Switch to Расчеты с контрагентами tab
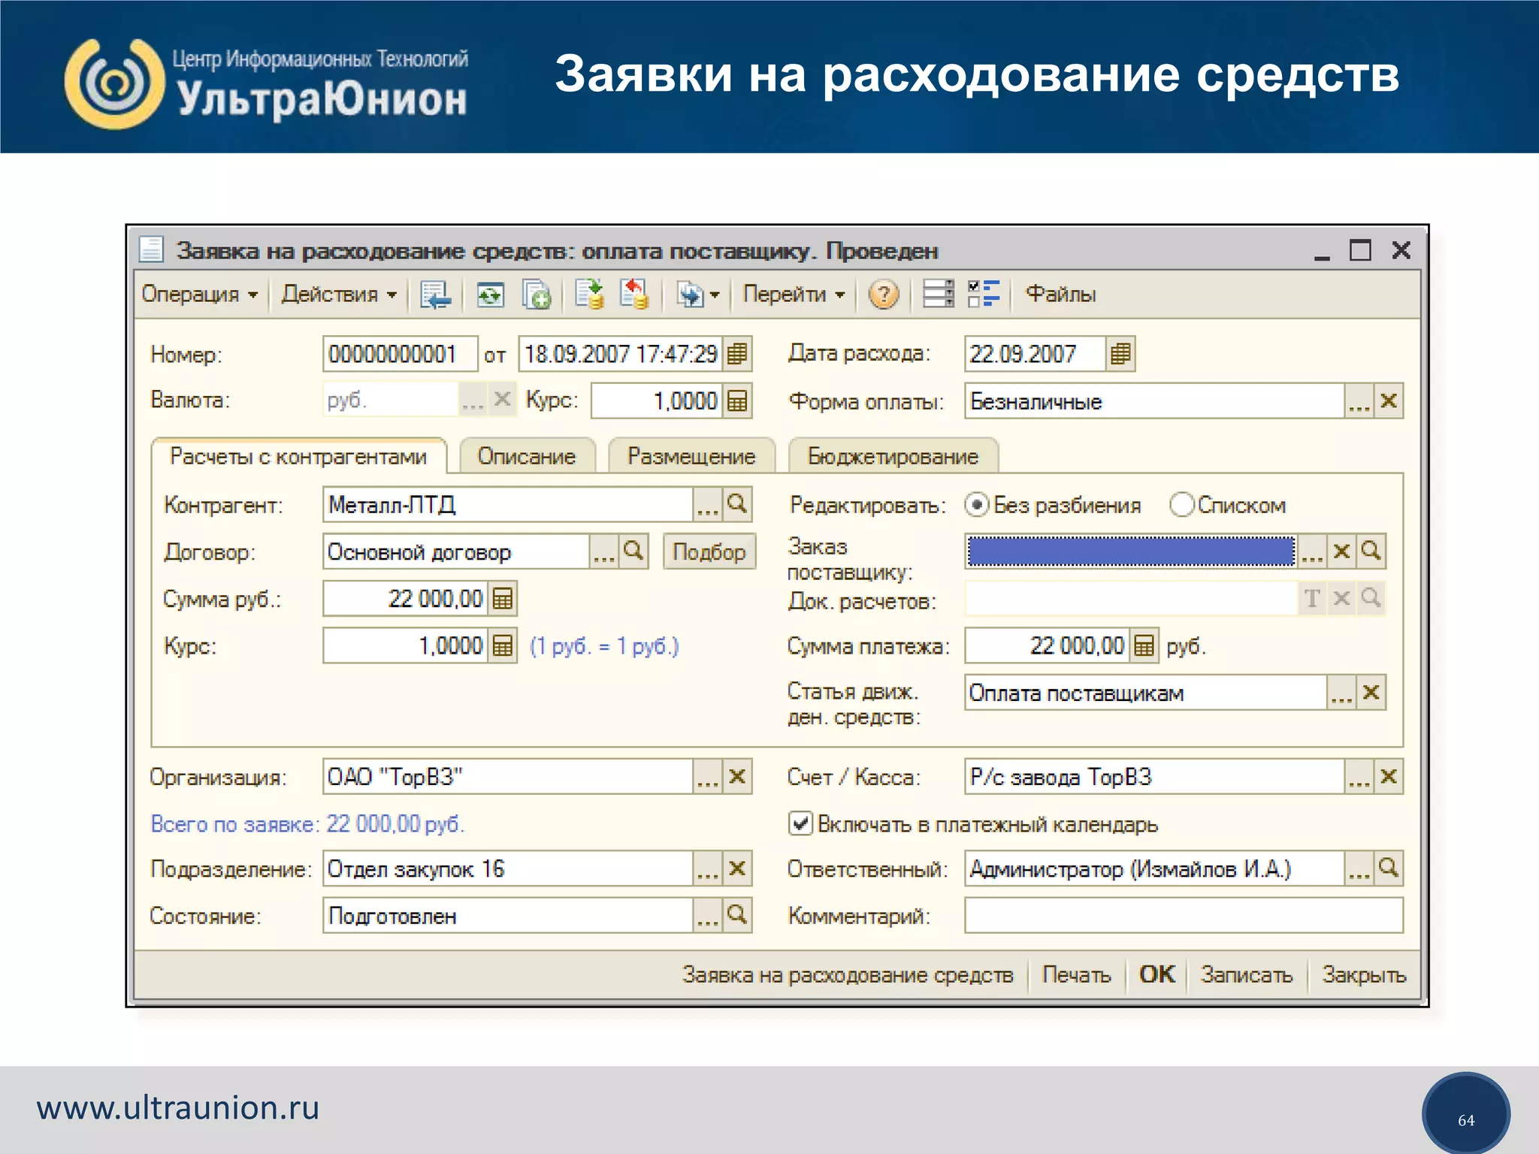The image size is (1539, 1154). [x=298, y=456]
